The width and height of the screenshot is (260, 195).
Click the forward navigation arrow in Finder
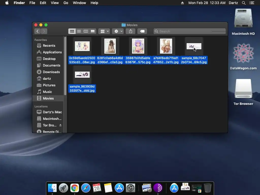pyautogui.click(x=44, y=31)
